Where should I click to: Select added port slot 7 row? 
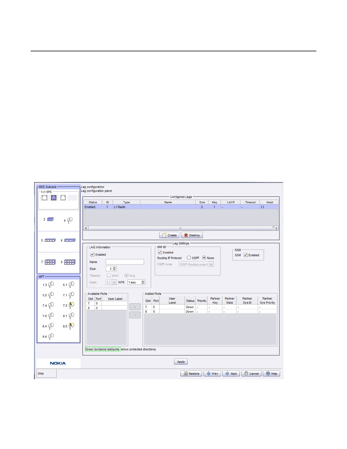[x=210, y=307]
